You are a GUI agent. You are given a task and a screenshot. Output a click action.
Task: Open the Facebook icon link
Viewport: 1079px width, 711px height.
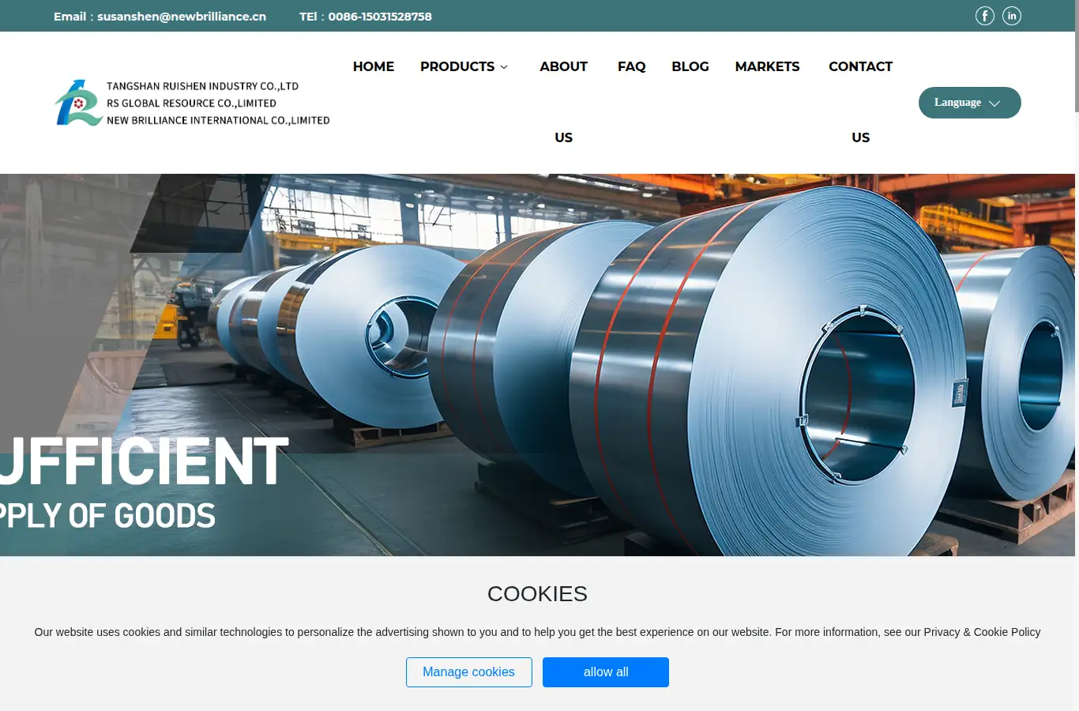click(x=985, y=16)
